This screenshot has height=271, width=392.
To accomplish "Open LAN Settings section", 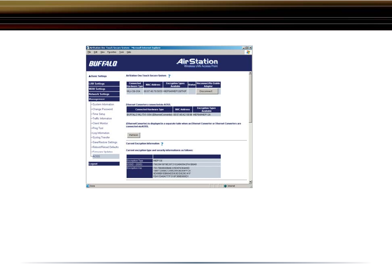I will tap(104, 84).
